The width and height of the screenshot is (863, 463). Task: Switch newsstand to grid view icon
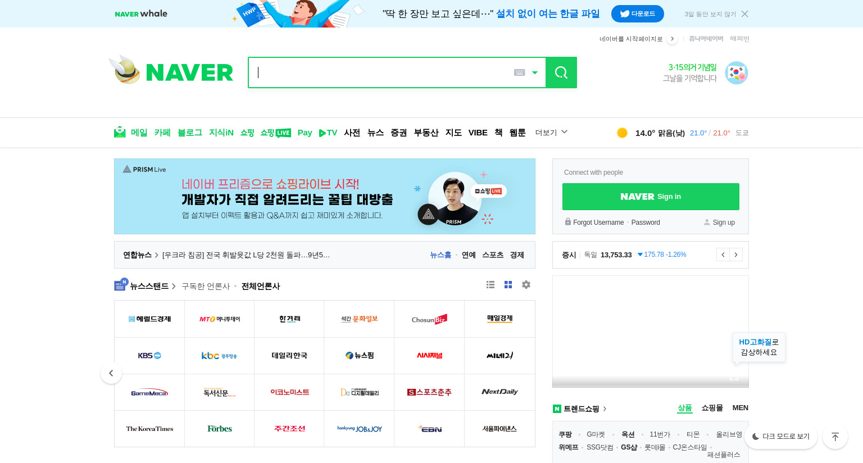tap(508, 285)
